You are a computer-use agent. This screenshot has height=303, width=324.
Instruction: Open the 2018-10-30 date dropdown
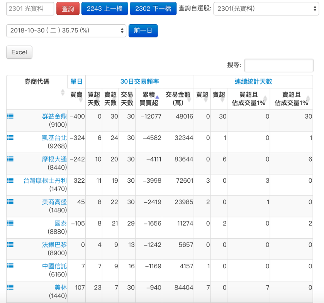pyautogui.click(x=66, y=30)
